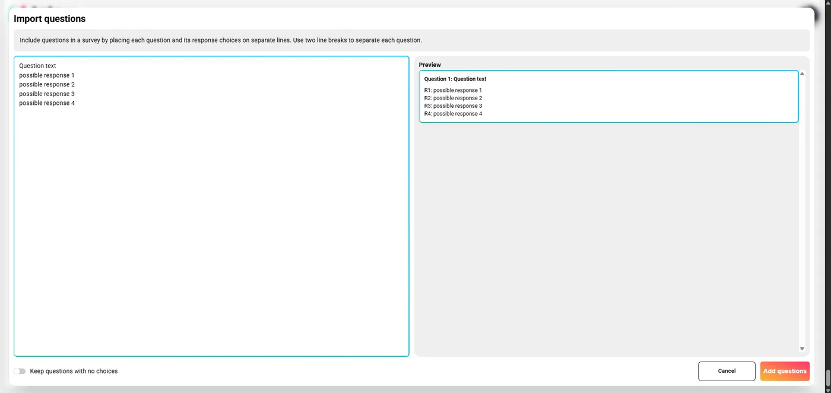Click the Add questions button
Screen dimensions: 831x393
(x=785, y=371)
